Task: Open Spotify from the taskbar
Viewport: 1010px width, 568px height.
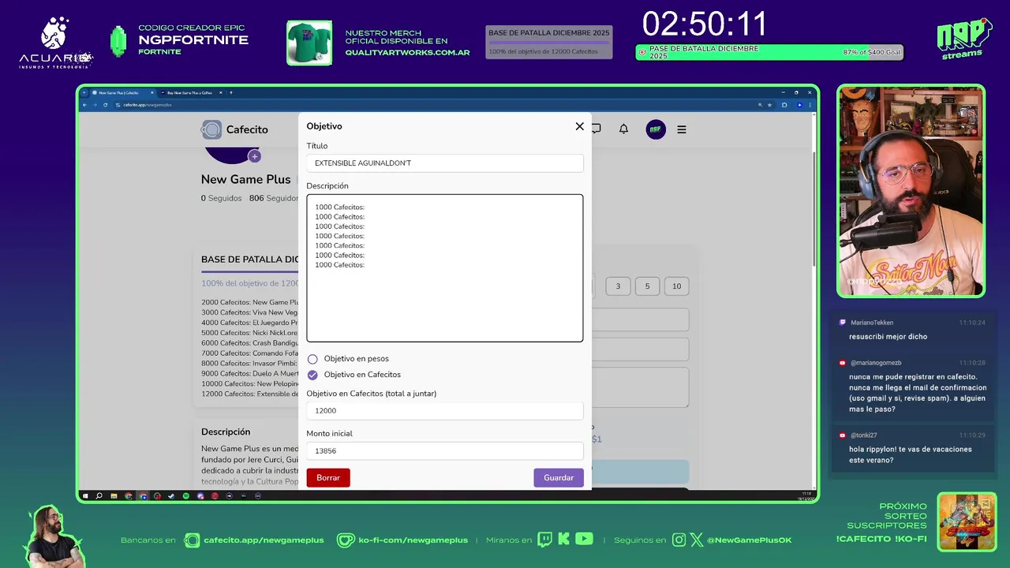Action: tap(186, 496)
